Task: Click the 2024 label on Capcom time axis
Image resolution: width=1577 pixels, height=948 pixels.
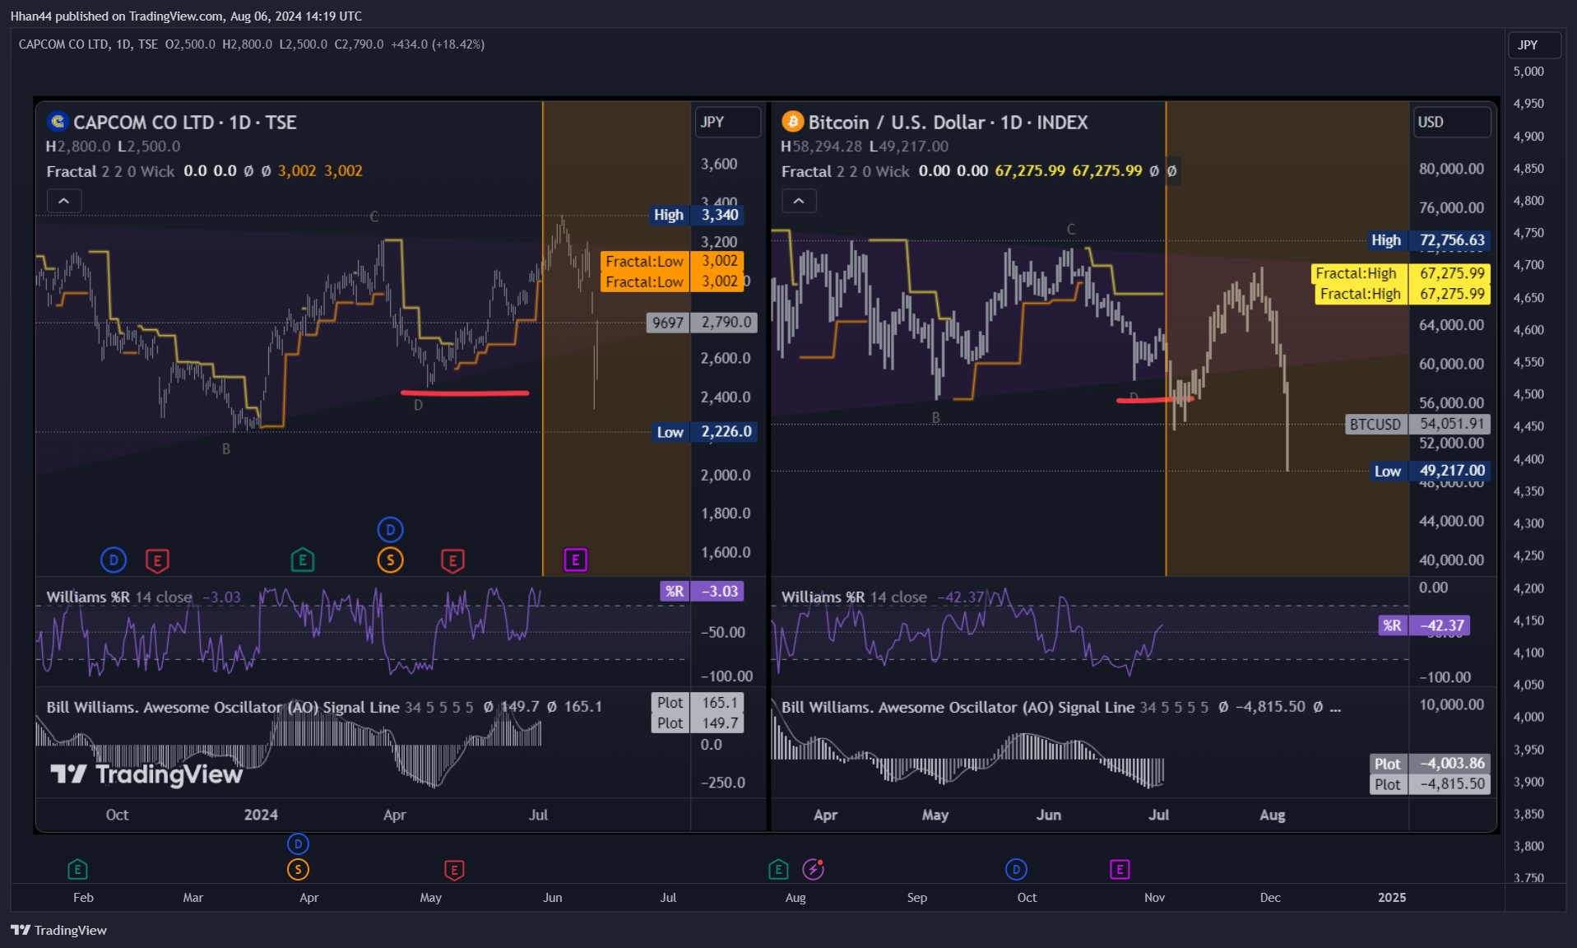Action: coord(261,815)
